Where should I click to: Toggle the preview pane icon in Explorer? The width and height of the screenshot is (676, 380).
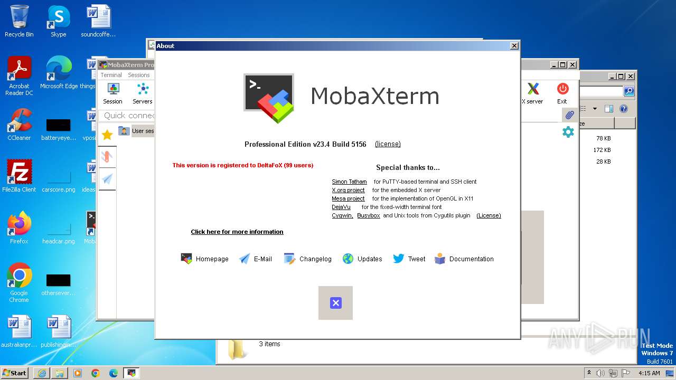click(608, 109)
